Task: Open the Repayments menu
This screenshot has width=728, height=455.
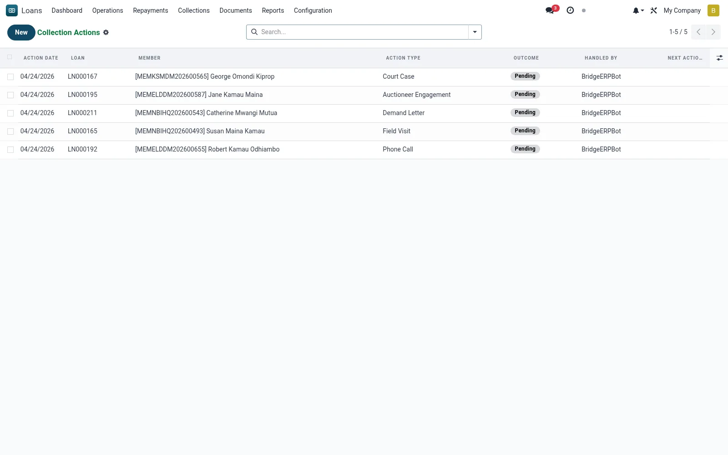Action: point(151,10)
